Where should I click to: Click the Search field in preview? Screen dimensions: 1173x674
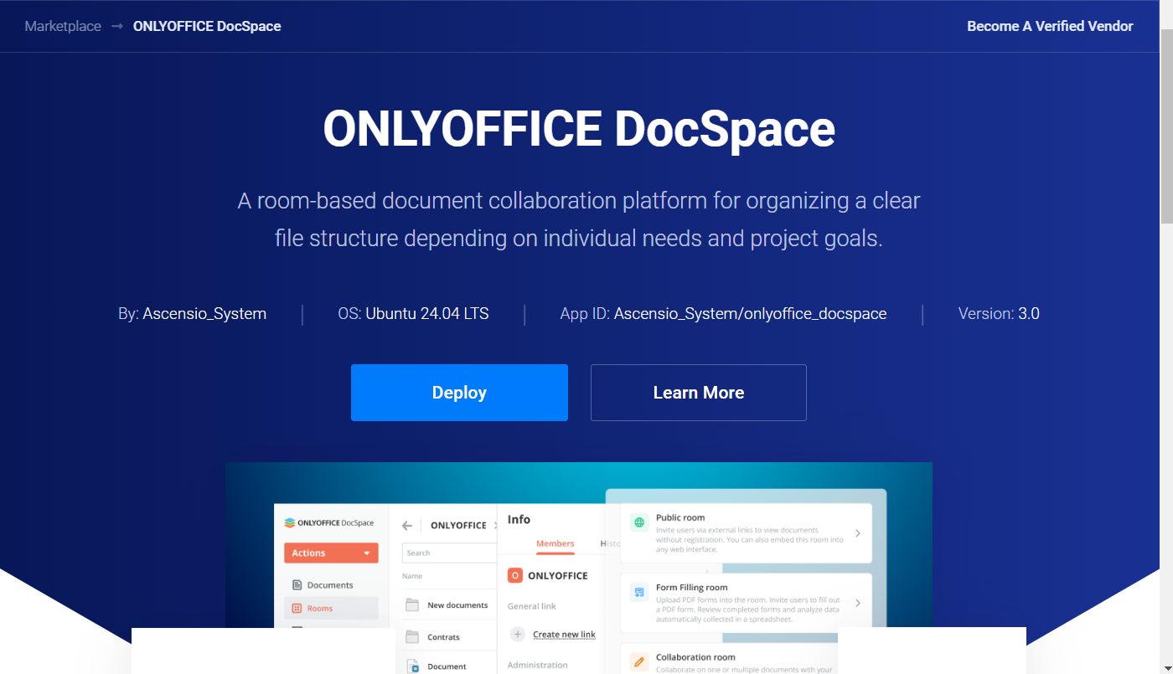[448, 553]
